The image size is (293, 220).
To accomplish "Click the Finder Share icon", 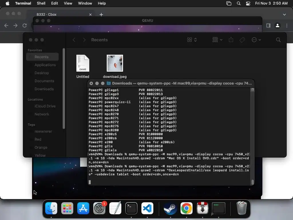I will 231,40.
